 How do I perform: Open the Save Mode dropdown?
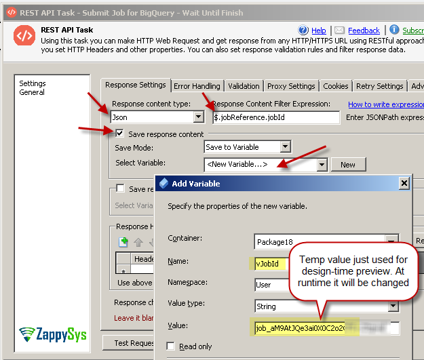(x=285, y=146)
